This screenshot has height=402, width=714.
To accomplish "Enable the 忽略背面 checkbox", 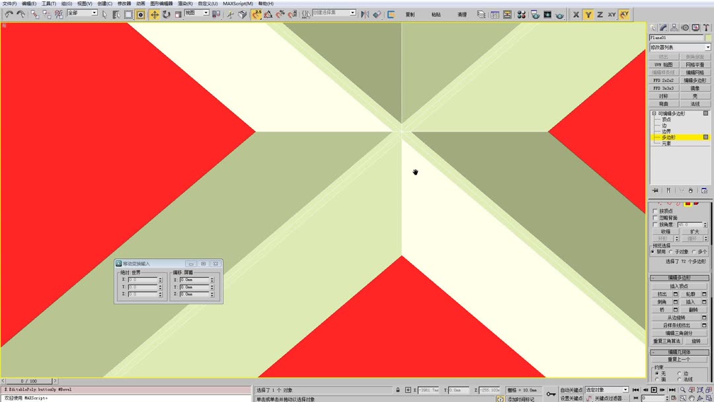I will [x=654, y=217].
